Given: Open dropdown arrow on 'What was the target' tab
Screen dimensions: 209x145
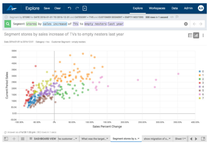Looking at the screenshot, I should coord(107,139).
